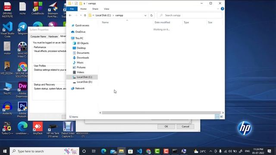Click OK in the dialog behind Explorer
276x155 pixels.
click(x=166, y=127)
